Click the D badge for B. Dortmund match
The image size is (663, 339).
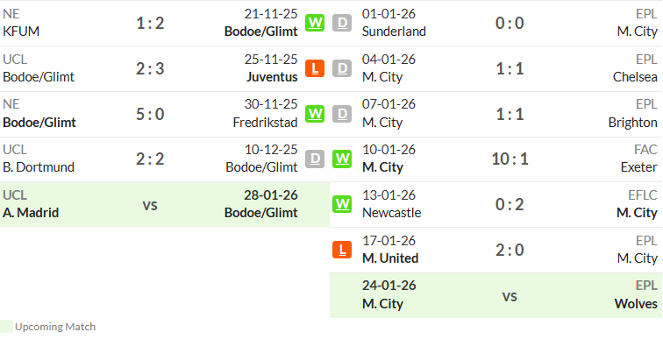(315, 159)
